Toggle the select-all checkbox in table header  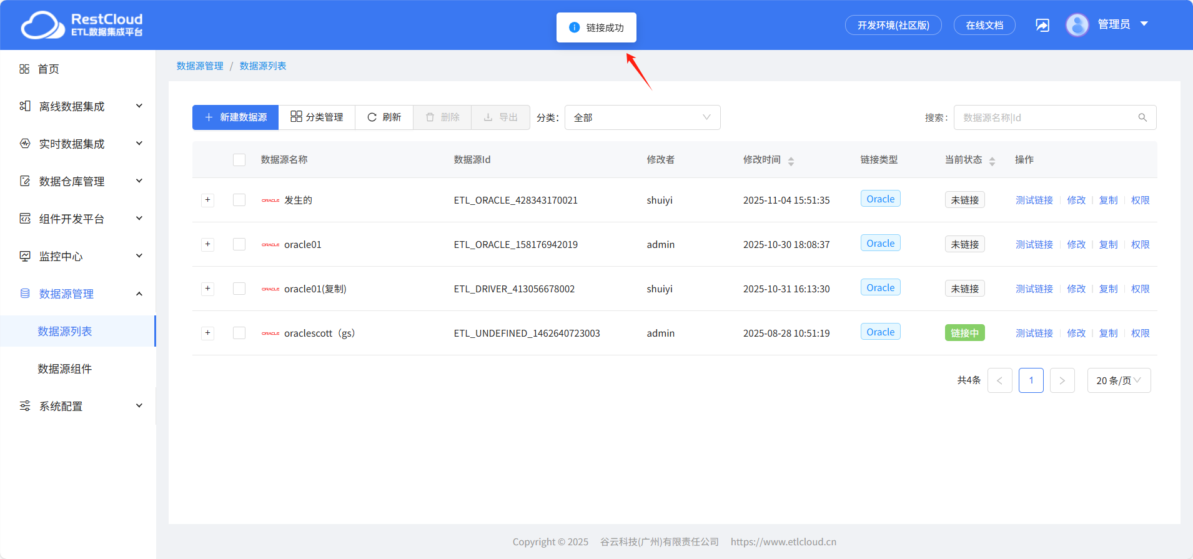coord(239,160)
